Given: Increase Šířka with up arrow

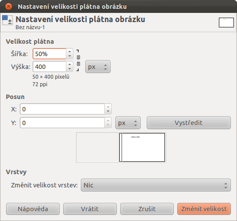Looking at the screenshot, I should click(x=70, y=51).
